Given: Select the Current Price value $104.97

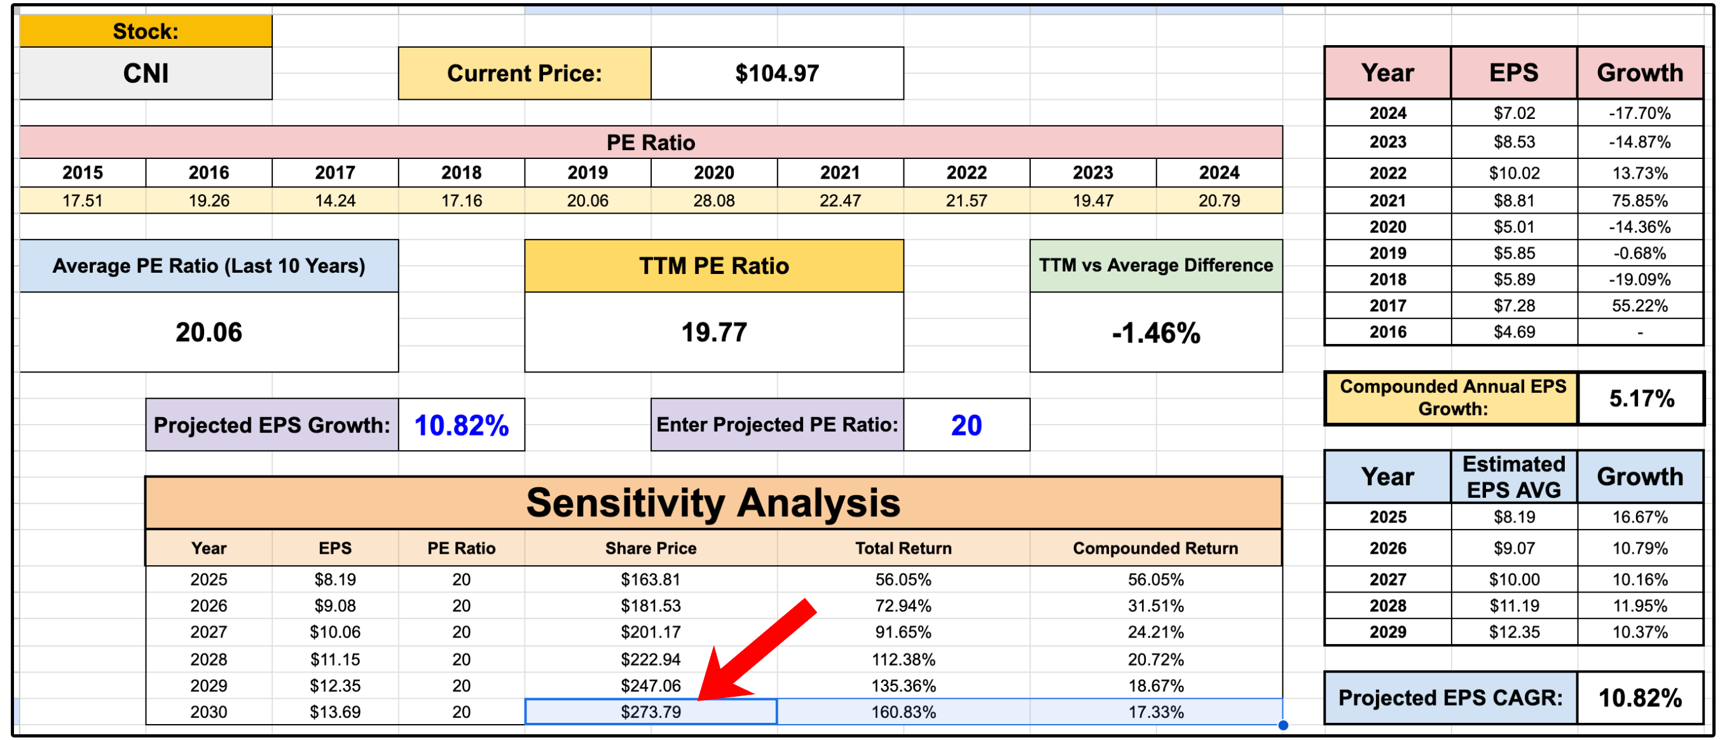Looking at the screenshot, I should point(776,73).
